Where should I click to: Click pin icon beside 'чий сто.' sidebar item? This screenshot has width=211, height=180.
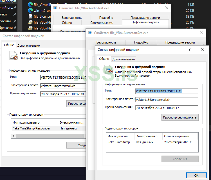[x=15, y=8]
